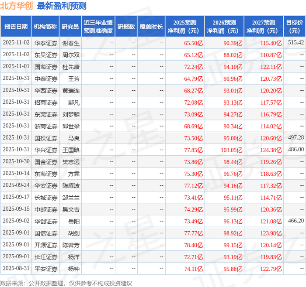Select the 浙商证券 institution cell
This screenshot has height=287, width=306.
click(x=46, y=126)
